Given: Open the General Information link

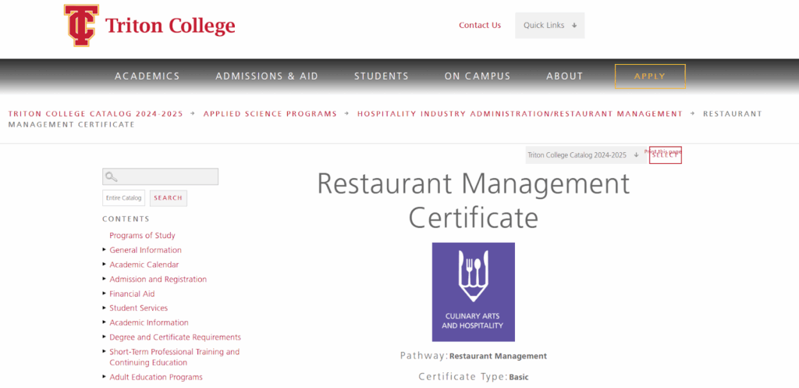Looking at the screenshot, I should coord(145,250).
